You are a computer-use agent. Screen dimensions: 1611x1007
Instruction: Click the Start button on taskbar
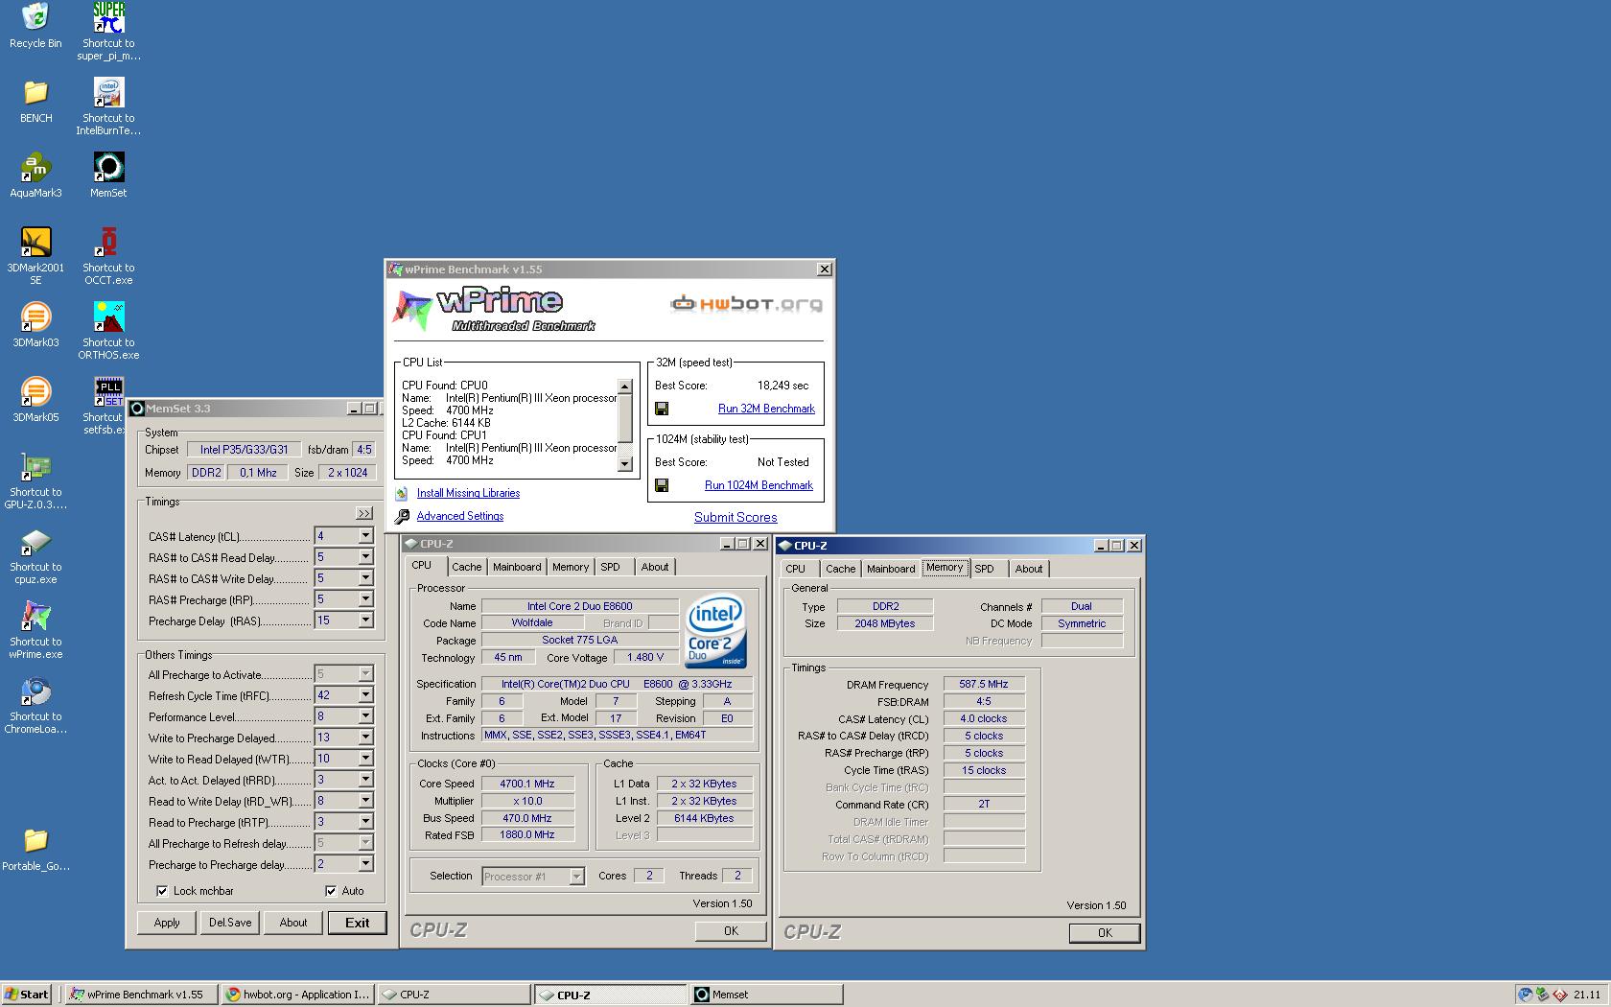pyautogui.click(x=27, y=995)
